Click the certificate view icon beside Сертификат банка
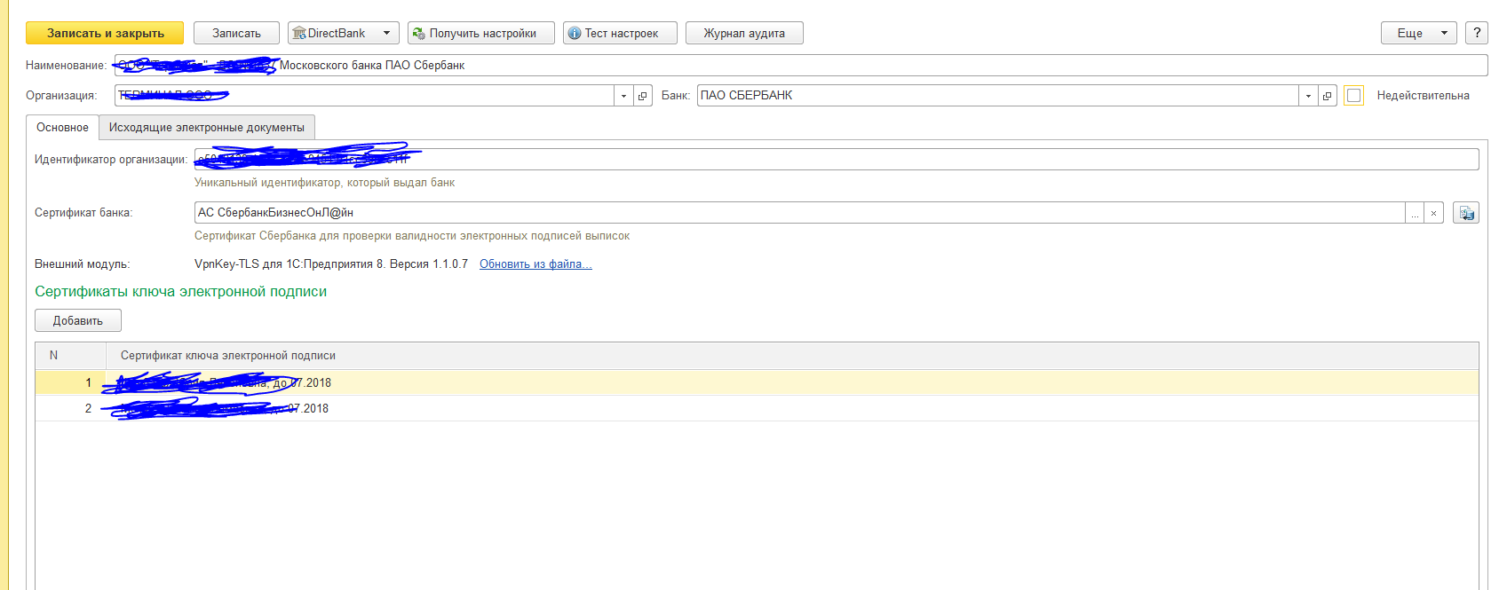This screenshot has width=1507, height=590. coord(1466,213)
